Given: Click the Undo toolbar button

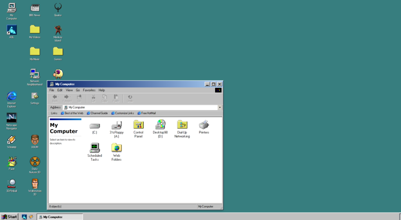Looking at the screenshot, I should (x=130, y=98).
